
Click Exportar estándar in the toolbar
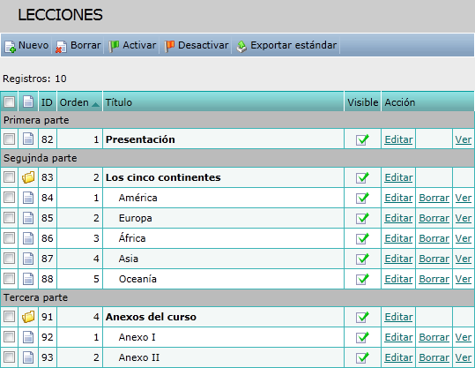(x=286, y=46)
